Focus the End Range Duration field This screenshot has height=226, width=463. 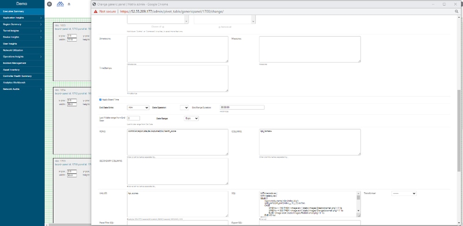coord(242,107)
